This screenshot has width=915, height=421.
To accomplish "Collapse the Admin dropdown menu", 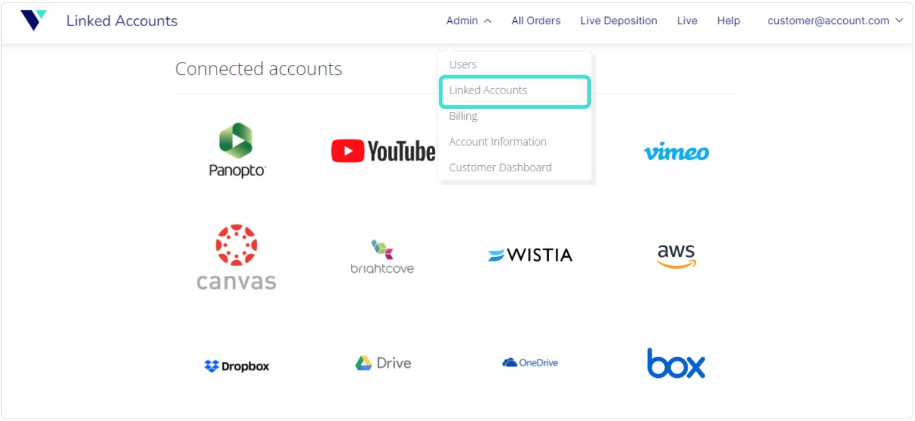I will tap(468, 20).
